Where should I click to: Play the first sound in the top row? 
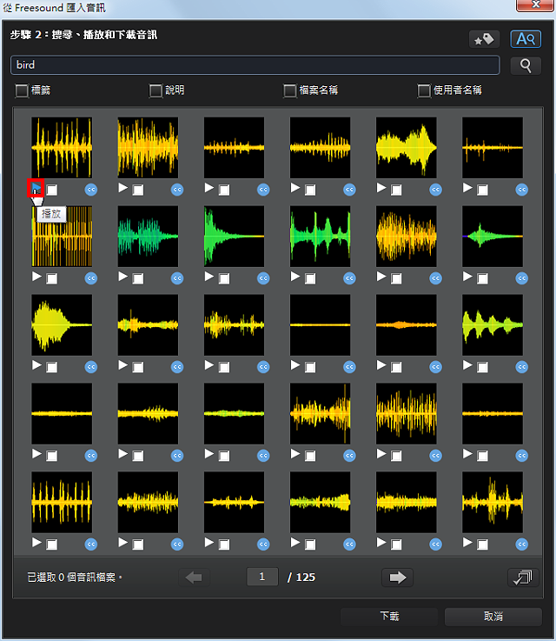pyautogui.click(x=36, y=188)
